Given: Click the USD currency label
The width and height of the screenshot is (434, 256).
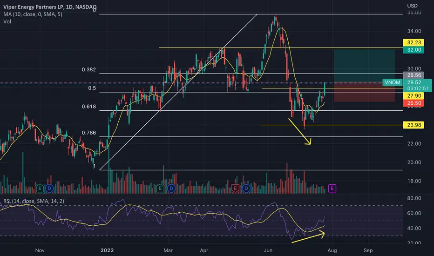Looking at the screenshot, I should pyautogui.click(x=412, y=6).
